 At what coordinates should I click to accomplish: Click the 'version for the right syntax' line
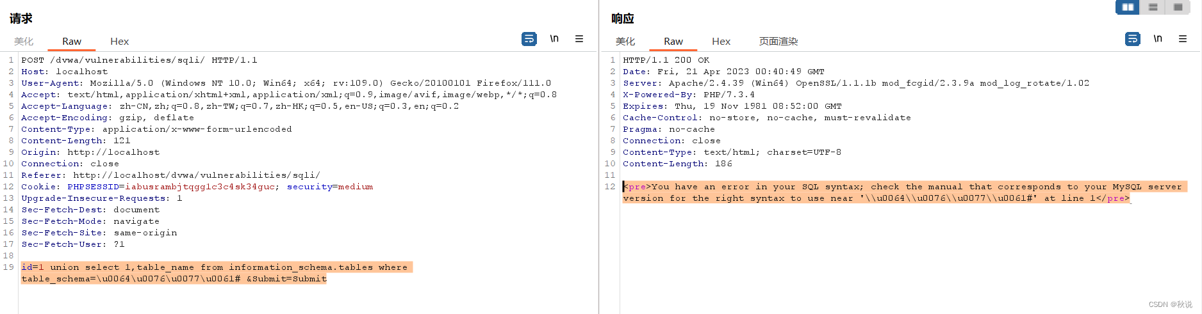point(877,198)
